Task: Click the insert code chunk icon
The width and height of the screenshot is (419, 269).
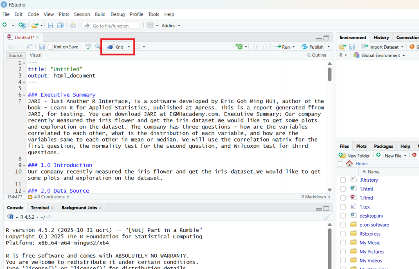Action: (239, 47)
